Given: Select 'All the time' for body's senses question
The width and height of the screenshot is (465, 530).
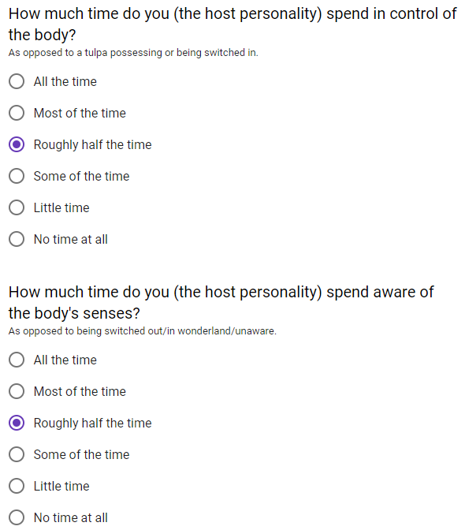Looking at the screenshot, I should pyautogui.click(x=17, y=360).
